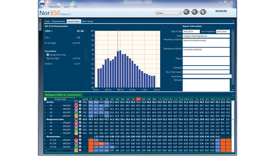
Task: Uncheck the Background noise group checkbox
Action: [80, 119]
